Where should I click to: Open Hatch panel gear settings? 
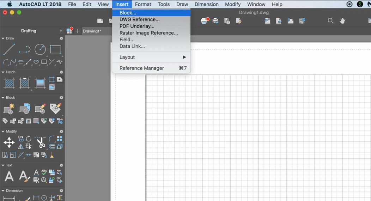tap(61, 72)
